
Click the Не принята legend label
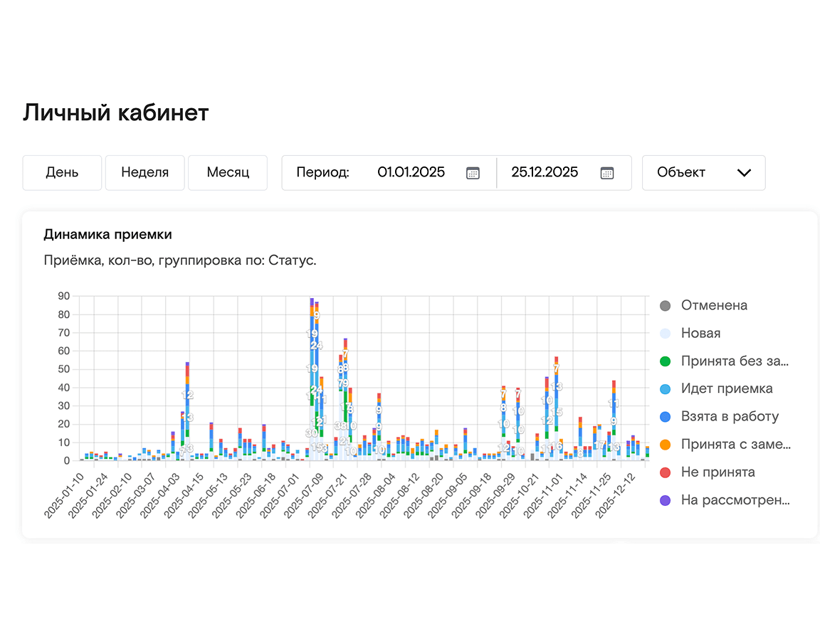(717, 472)
